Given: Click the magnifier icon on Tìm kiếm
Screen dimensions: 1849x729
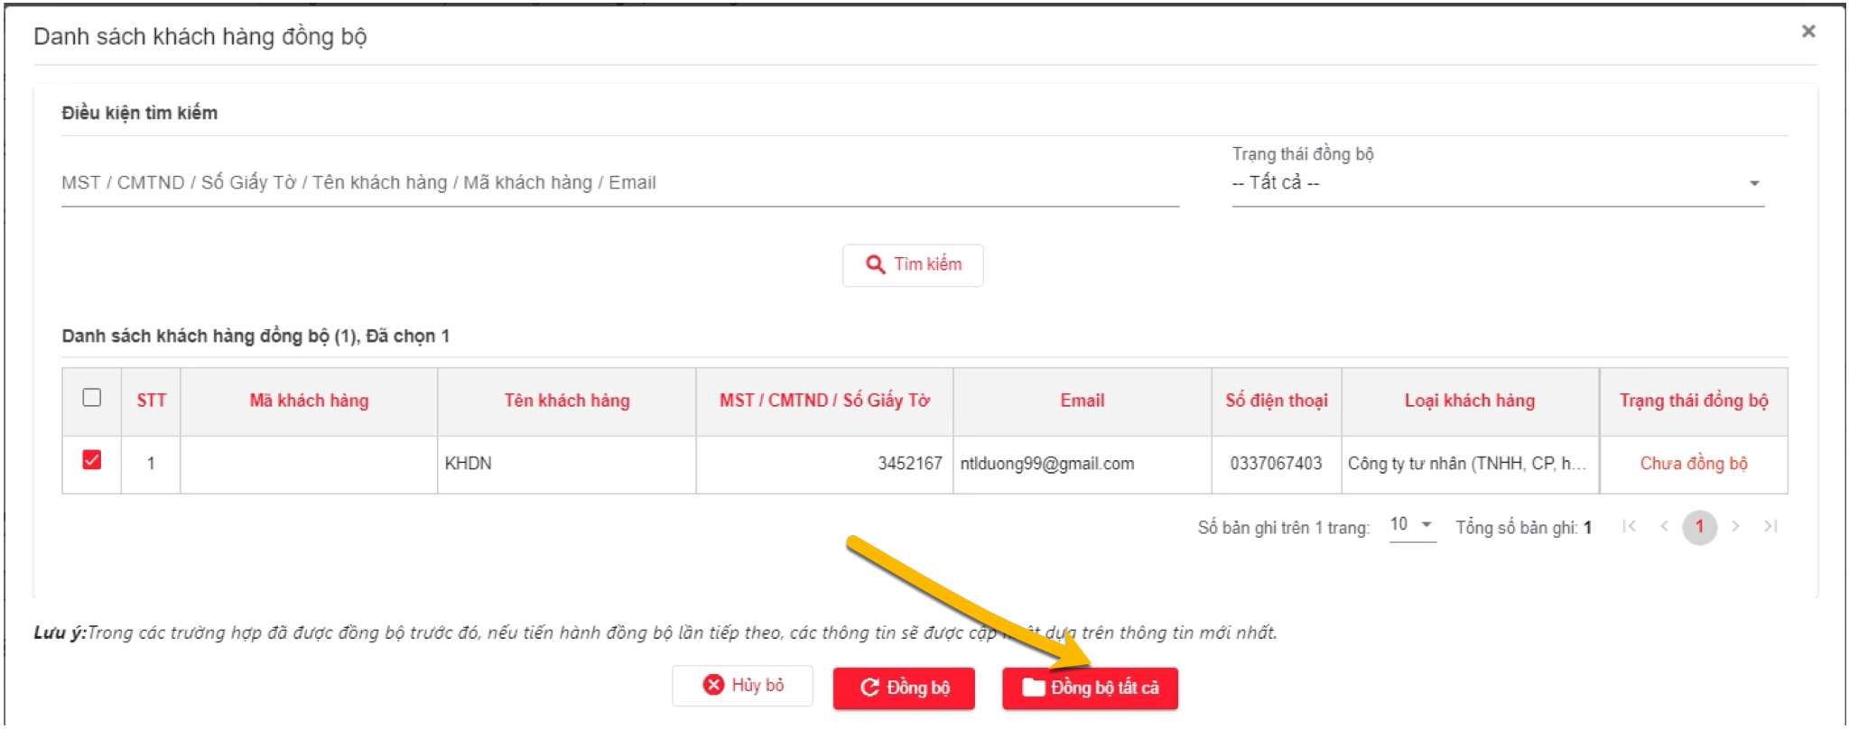Looking at the screenshot, I should point(875,264).
